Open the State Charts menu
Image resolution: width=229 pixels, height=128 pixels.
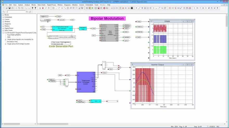click(x=41, y=5)
